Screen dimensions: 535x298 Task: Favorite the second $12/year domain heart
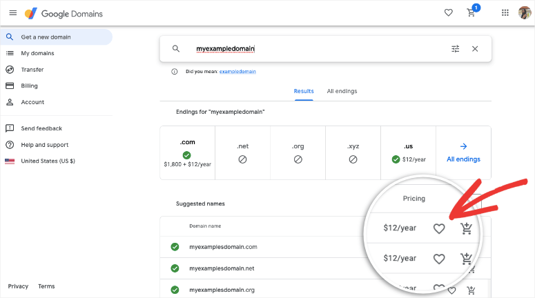pyautogui.click(x=439, y=259)
